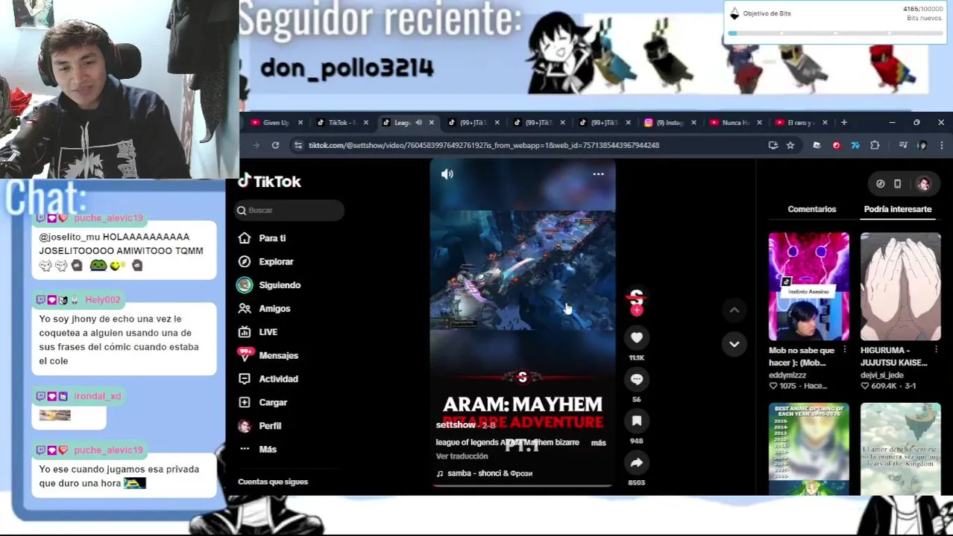The height and width of the screenshot is (536, 953).
Task: Switch to the Nunca Ha YouTube tab
Action: [730, 123]
